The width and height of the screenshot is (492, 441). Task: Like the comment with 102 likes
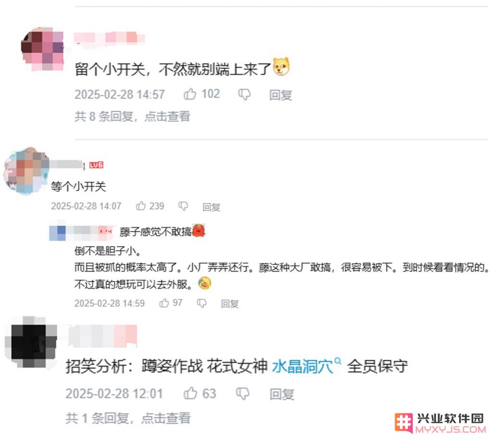pos(190,94)
